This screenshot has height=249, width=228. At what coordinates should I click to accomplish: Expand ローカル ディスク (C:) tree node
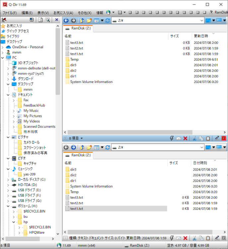coord(8,180)
